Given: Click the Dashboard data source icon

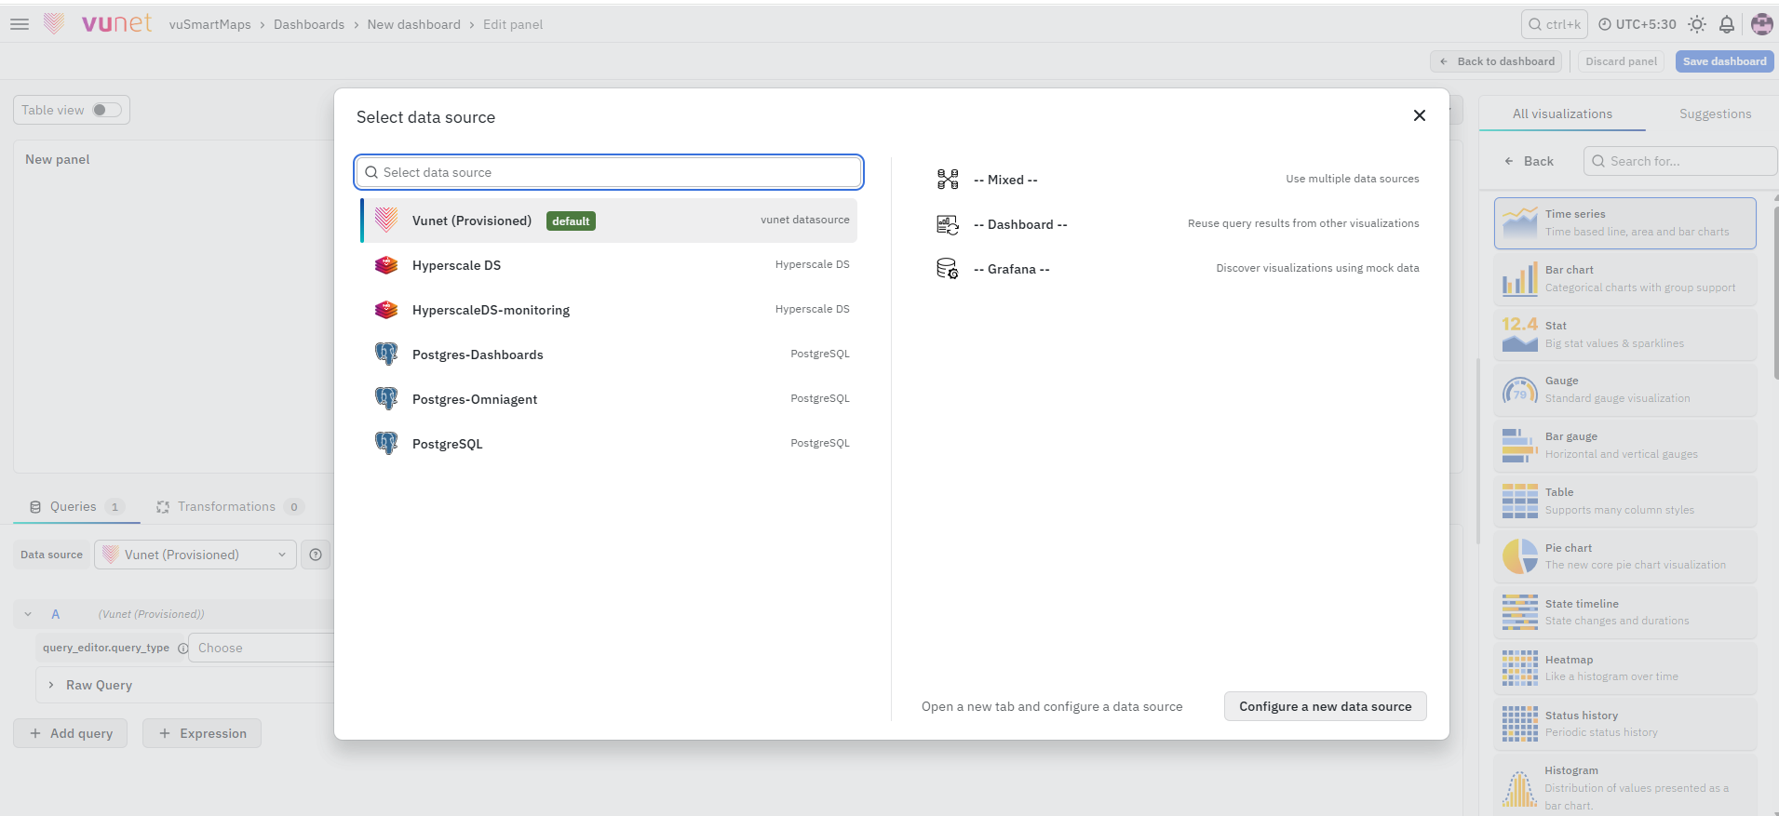Looking at the screenshot, I should coord(948,224).
